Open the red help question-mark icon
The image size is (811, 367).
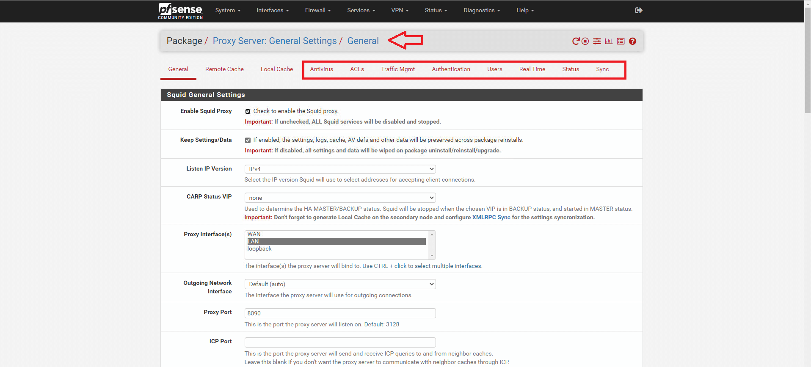(632, 41)
